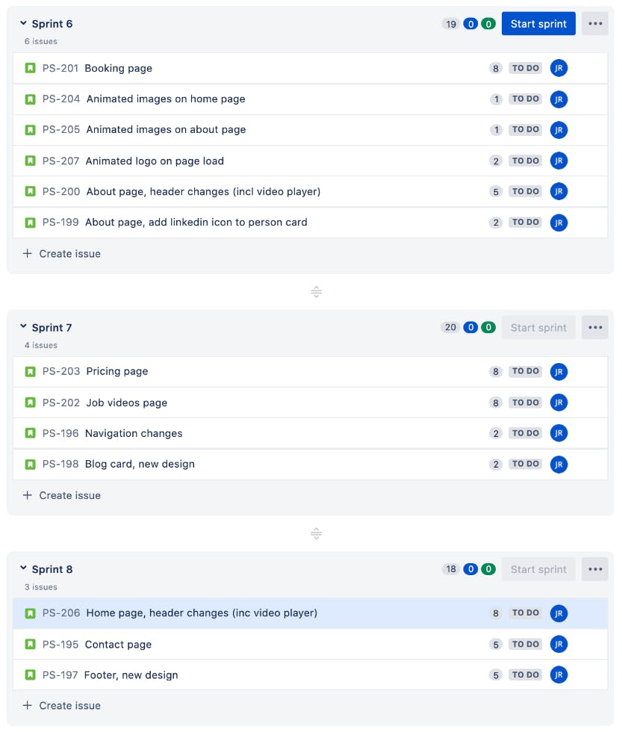622x732 pixels.
Task: Click the JR avatar on PS-203
Action: (559, 372)
